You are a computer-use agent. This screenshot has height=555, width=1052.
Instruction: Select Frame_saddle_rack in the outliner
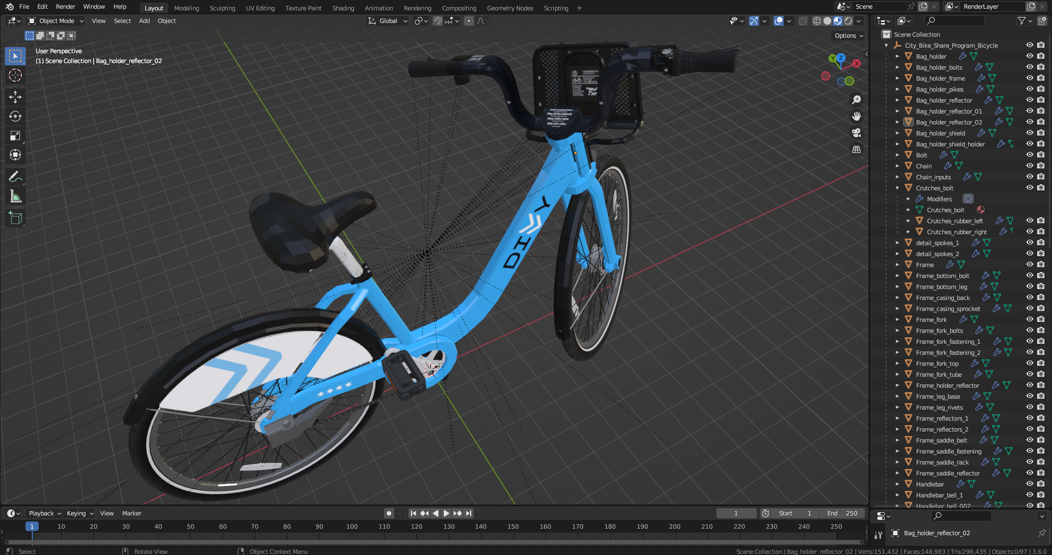pos(942,462)
